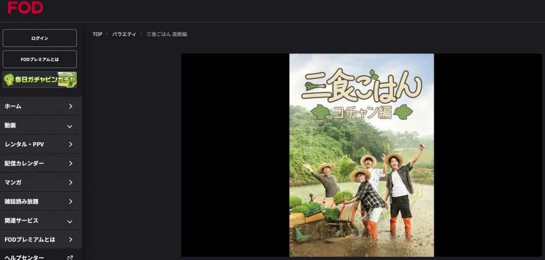Click the FOD logo

click(x=26, y=7)
